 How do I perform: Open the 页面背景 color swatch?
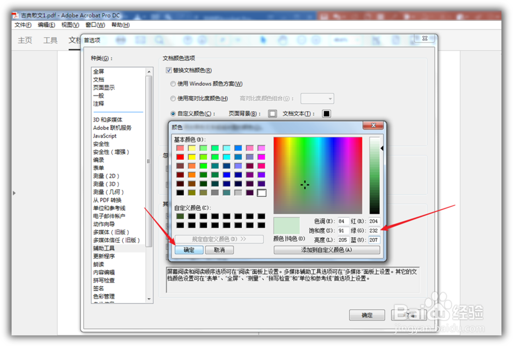[272, 113]
